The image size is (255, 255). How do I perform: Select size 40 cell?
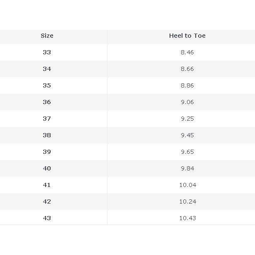pyautogui.click(x=47, y=168)
